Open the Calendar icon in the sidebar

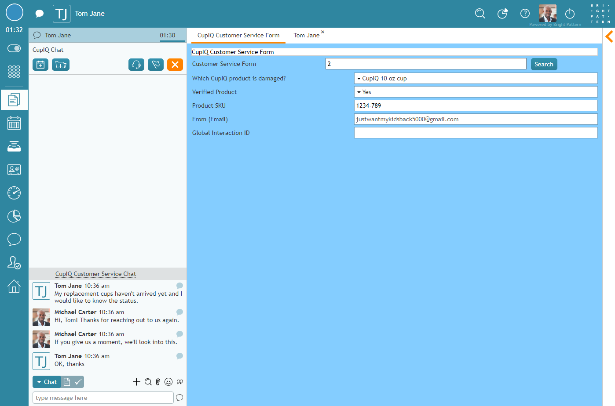pyautogui.click(x=14, y=123)
